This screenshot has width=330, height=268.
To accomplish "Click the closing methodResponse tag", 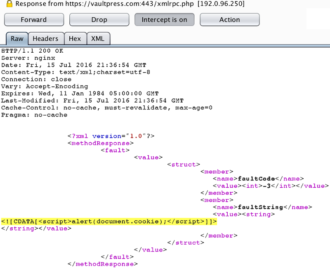I will click(x=103, y=264).
